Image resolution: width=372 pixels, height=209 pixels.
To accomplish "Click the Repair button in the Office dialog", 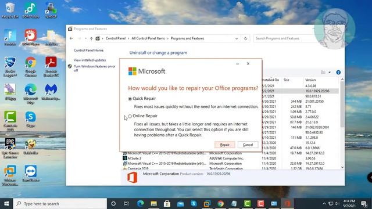I will pyautogui.click(x=225, y=145).
